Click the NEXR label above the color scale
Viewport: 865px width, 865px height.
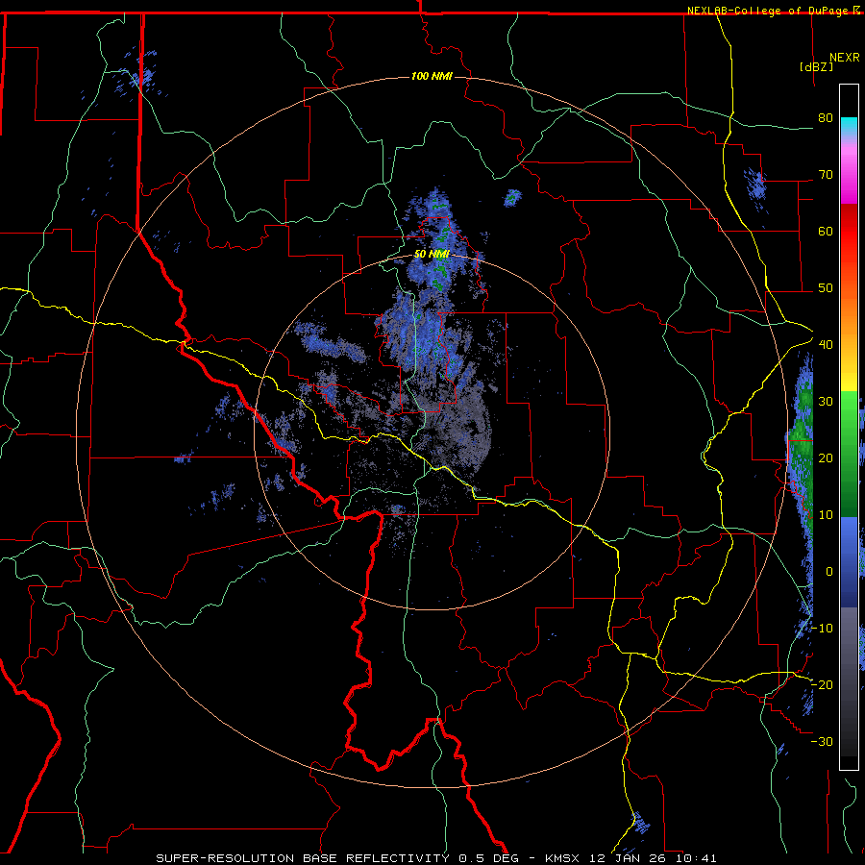click(844, 58)
